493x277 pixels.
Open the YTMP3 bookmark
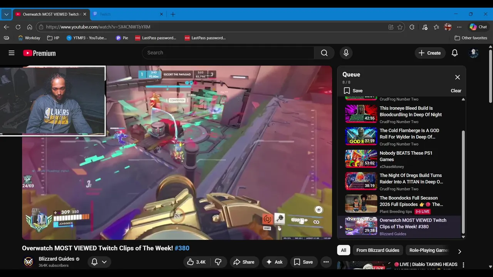pyautogui.click(x=87, y=38)
